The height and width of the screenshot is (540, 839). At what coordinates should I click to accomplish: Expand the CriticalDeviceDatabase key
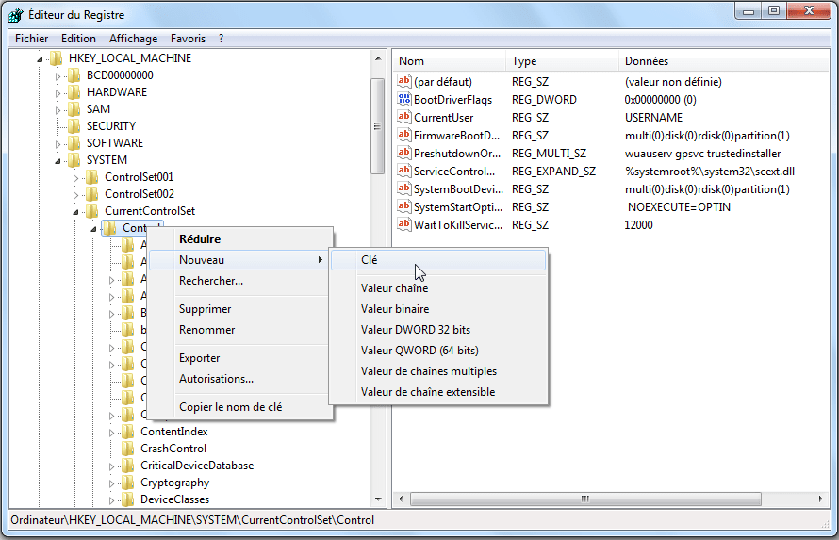pos(111,466)
